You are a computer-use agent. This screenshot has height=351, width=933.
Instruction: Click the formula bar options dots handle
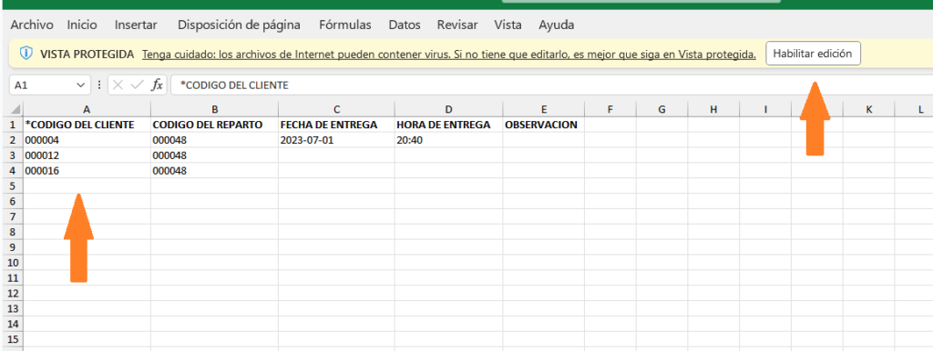(98, 85)
